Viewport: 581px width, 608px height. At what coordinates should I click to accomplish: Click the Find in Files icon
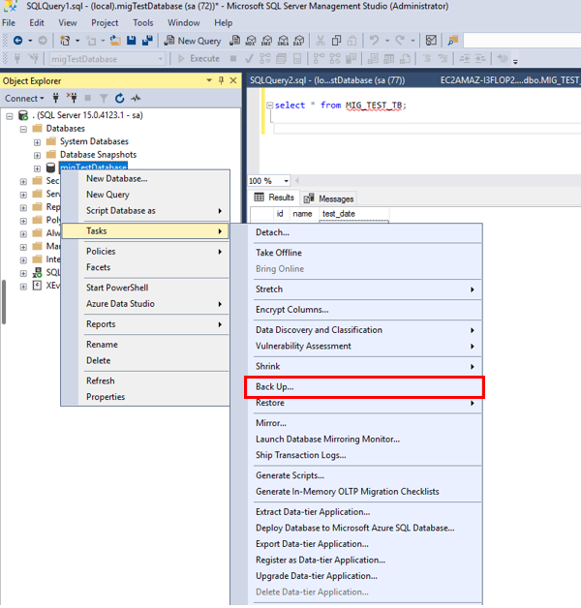452,41
